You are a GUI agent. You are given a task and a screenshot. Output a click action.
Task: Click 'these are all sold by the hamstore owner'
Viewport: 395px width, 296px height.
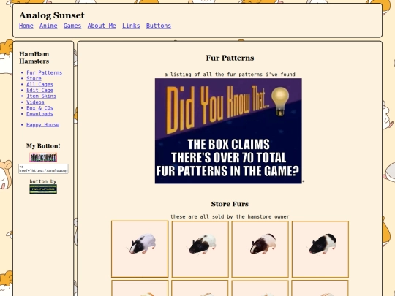pos(230,217)
